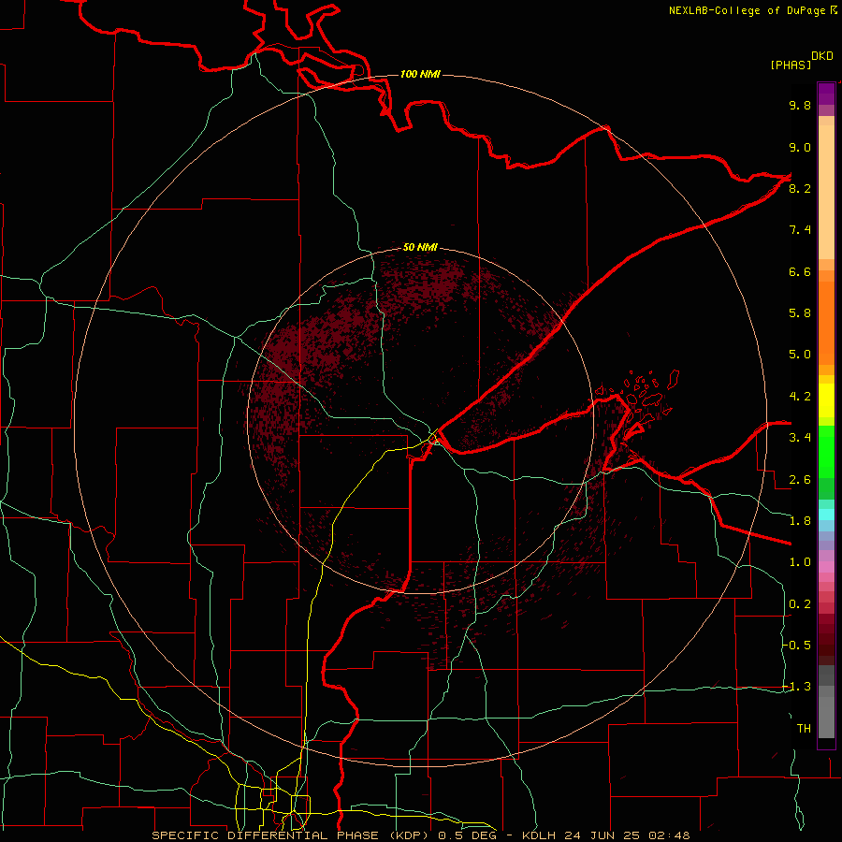Click the 1.0 scale value

800,562
